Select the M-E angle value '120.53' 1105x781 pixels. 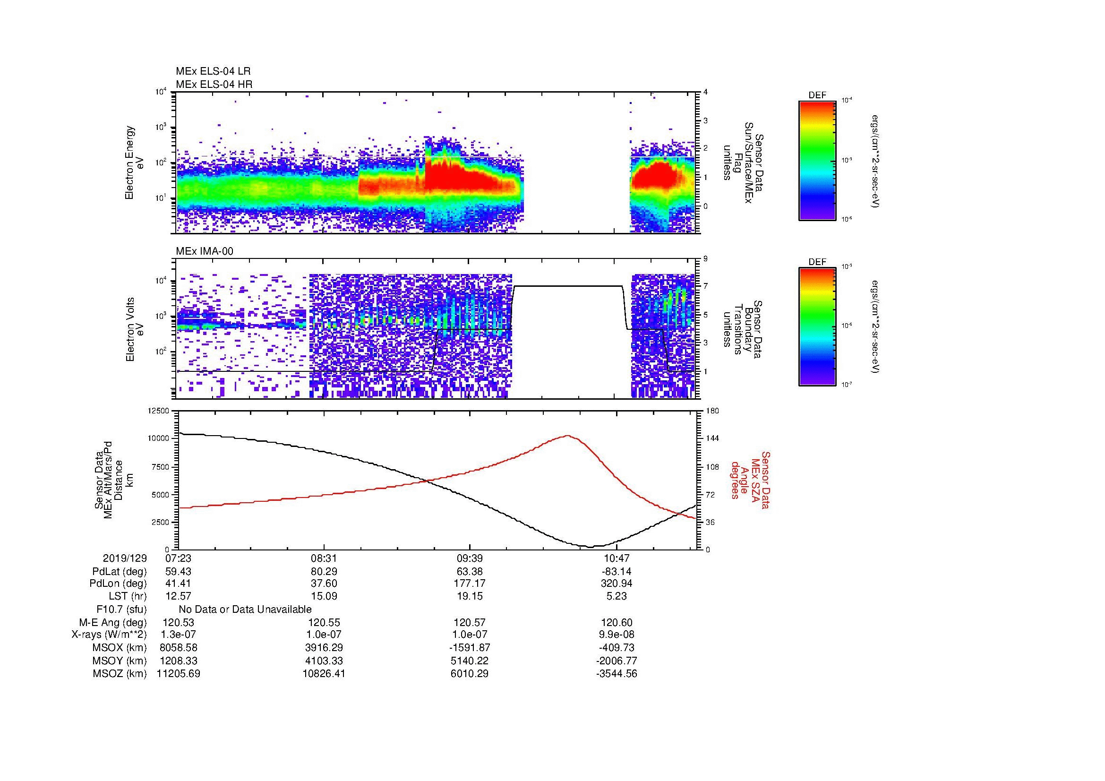point(178,623)
